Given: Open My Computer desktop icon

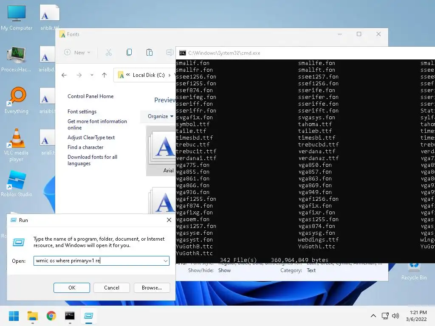Looking at the screenshot, I should click(17, 17).
